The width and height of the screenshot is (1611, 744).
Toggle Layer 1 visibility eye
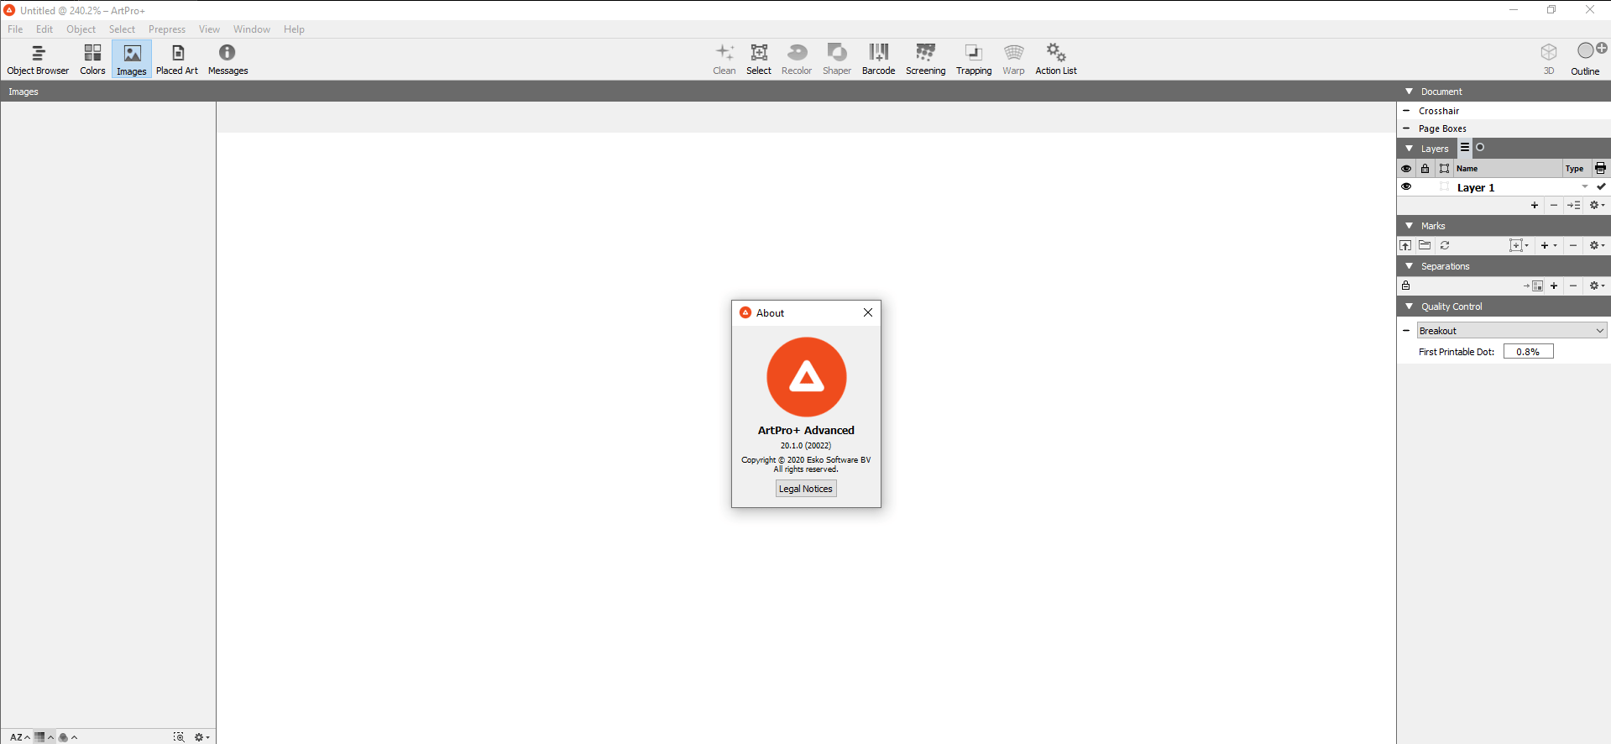pyautogui.click(x=1406, y=187)
